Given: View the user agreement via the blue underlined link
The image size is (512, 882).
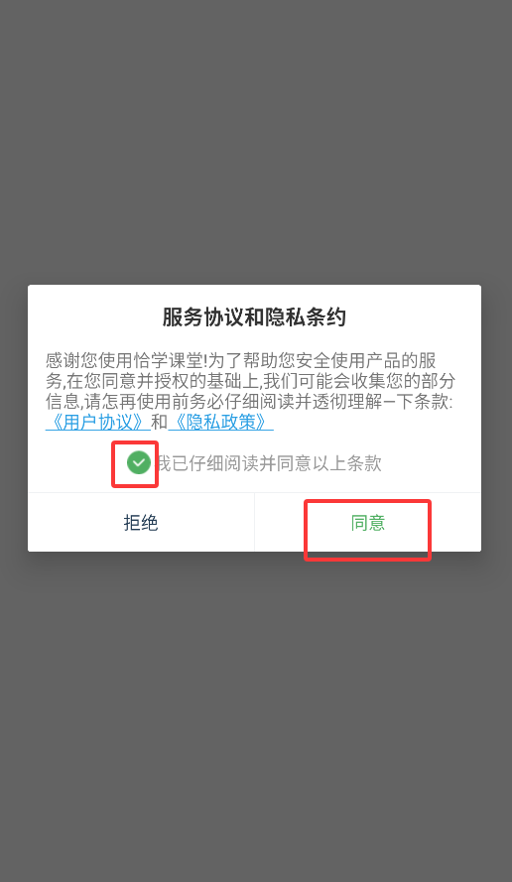Looking at the screenshot, I should click(x=97, y=422).
